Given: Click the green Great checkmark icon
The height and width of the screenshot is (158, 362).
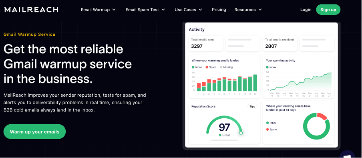Looking at the screenshot, I should pos(220,135).
